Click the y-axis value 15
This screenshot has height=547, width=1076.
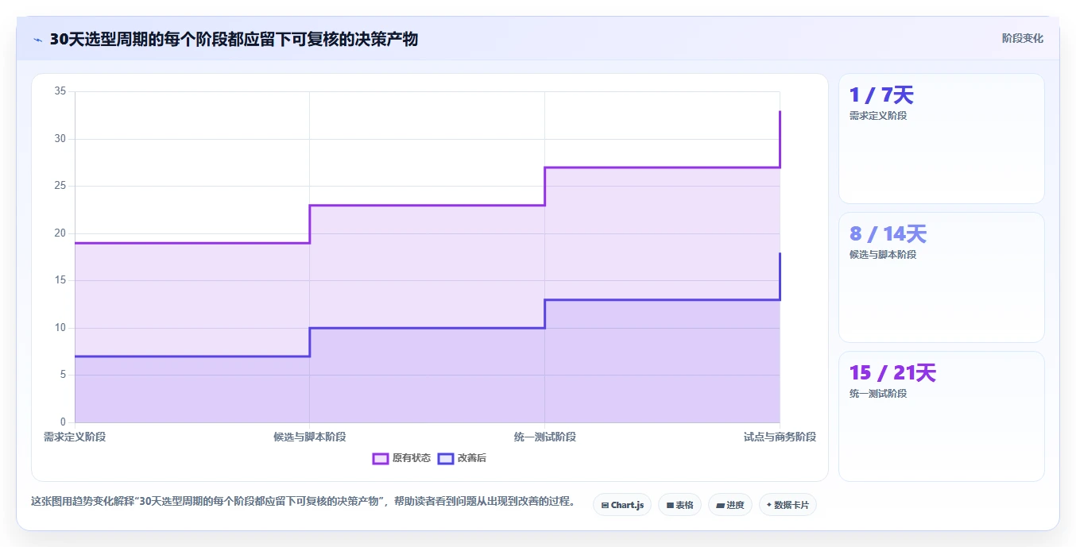click(60, 280)
